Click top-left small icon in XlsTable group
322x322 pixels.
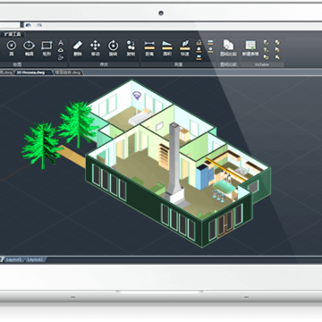point(267,43)
